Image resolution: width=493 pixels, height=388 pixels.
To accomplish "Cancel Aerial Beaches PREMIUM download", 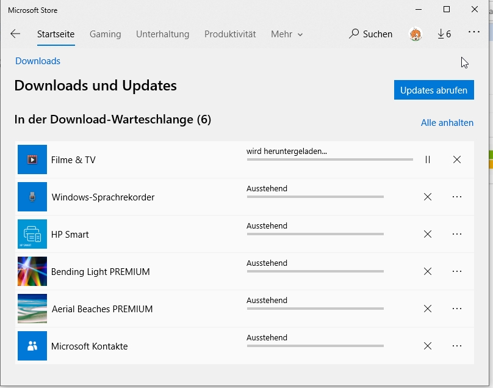I will (x=427, y=309).
